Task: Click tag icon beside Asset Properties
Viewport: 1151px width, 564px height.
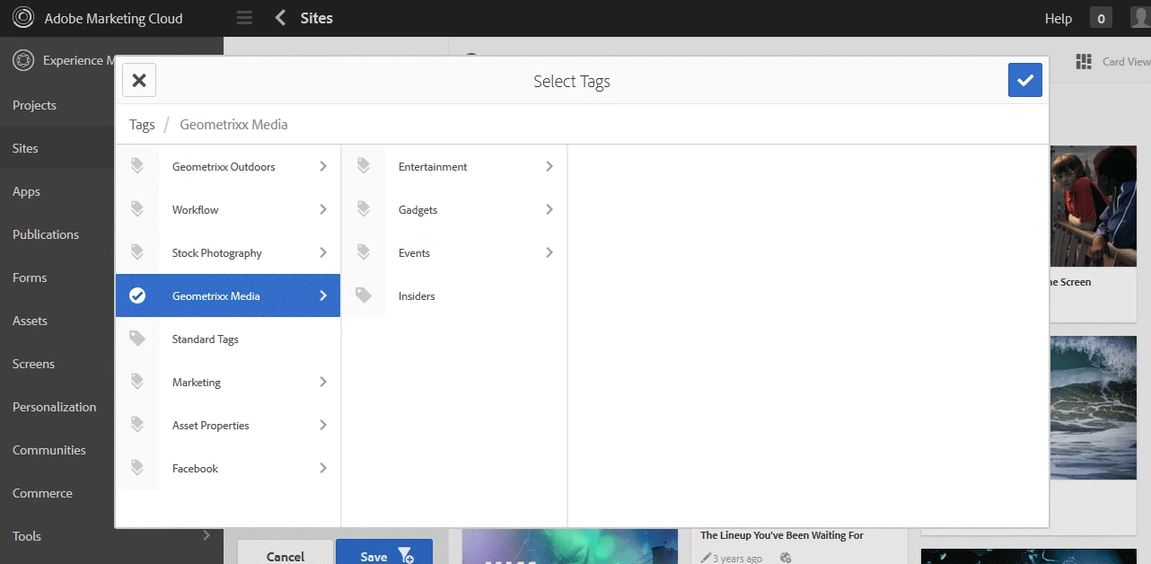Action: point(137,425)
